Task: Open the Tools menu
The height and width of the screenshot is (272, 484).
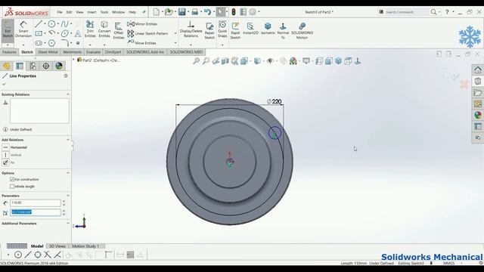Action: pos(104,12)
